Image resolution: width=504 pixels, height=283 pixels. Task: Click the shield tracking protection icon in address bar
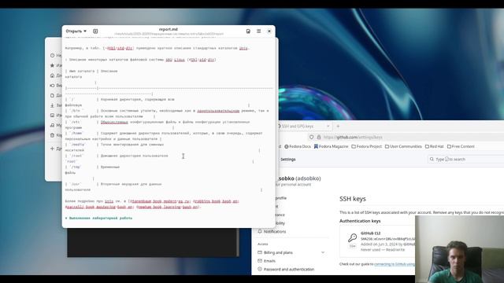tap(311, 137)
